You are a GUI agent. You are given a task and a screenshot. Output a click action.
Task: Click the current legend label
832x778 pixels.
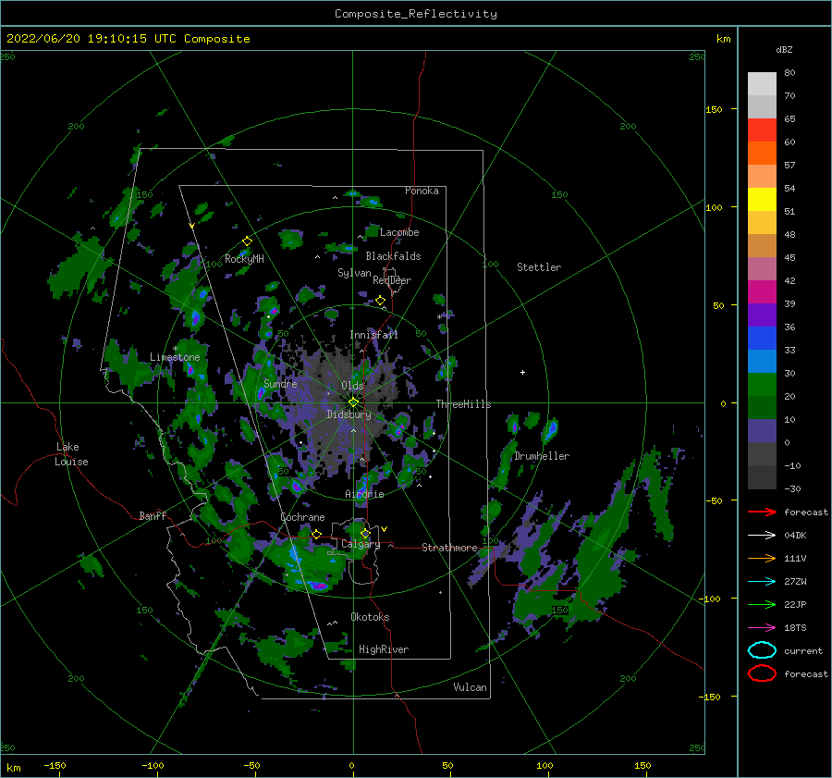pos(803,650)
